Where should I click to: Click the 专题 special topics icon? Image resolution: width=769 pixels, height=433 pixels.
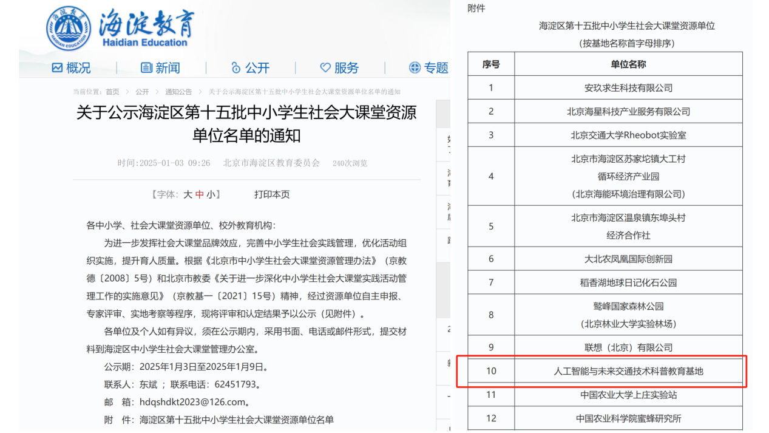(415, 67)
